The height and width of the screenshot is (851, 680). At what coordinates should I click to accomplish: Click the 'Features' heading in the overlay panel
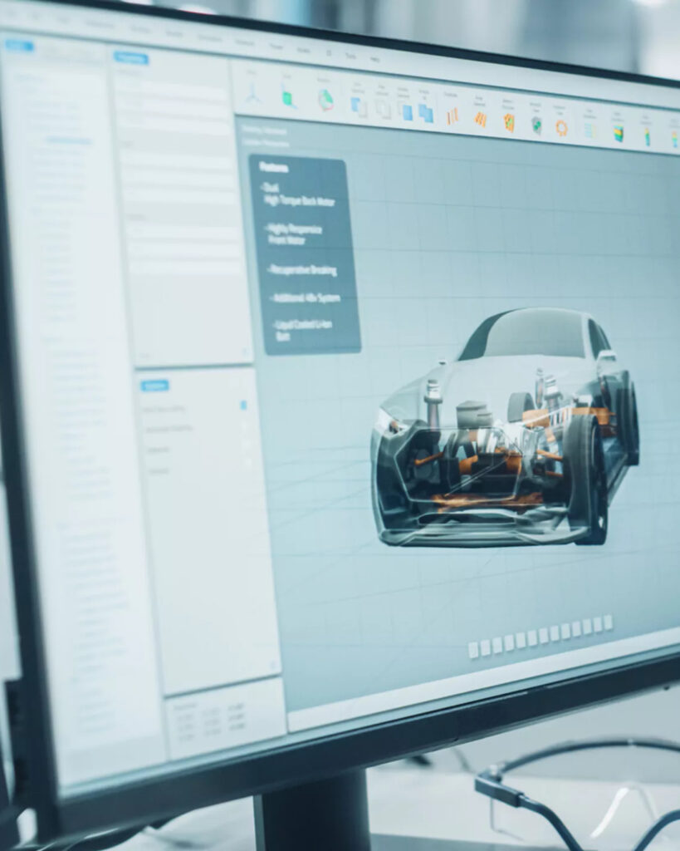point(274,167)
